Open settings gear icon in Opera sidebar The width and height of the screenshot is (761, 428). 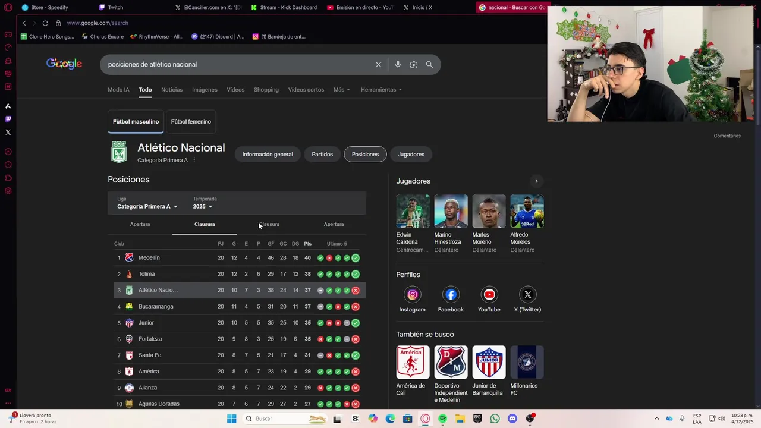(x=8, y=191)
